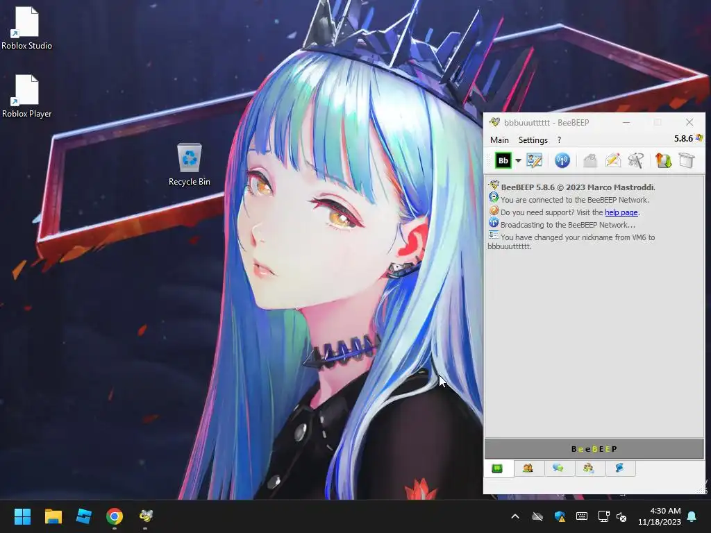Open Google Chrome from the taskbar
Screen dimensions: 711x533
[115, 516]
